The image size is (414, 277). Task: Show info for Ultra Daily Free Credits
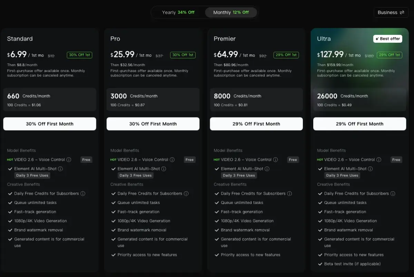[393, 194]
